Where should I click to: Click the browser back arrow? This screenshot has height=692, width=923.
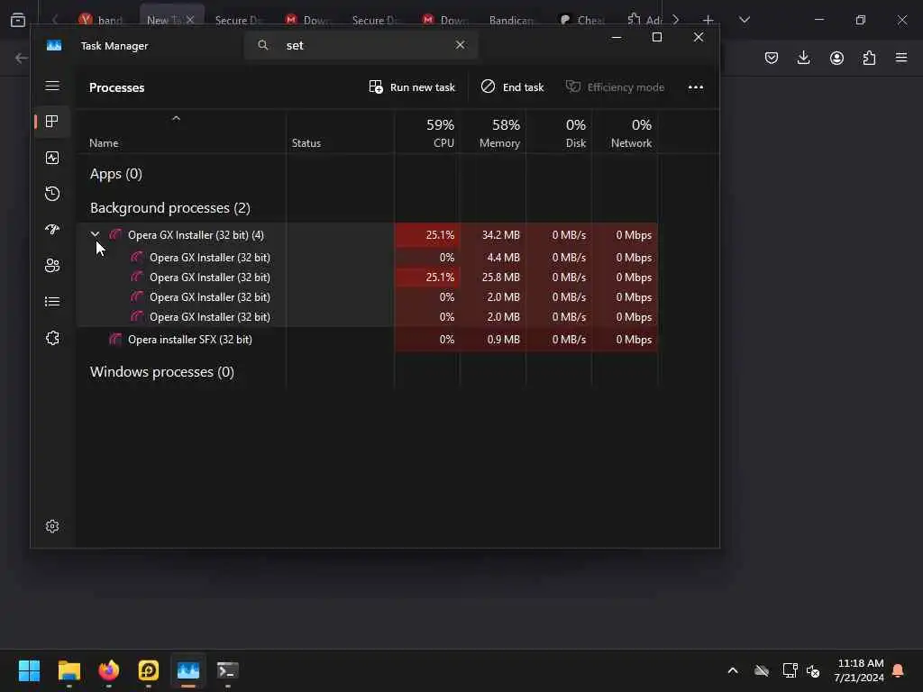22,58
